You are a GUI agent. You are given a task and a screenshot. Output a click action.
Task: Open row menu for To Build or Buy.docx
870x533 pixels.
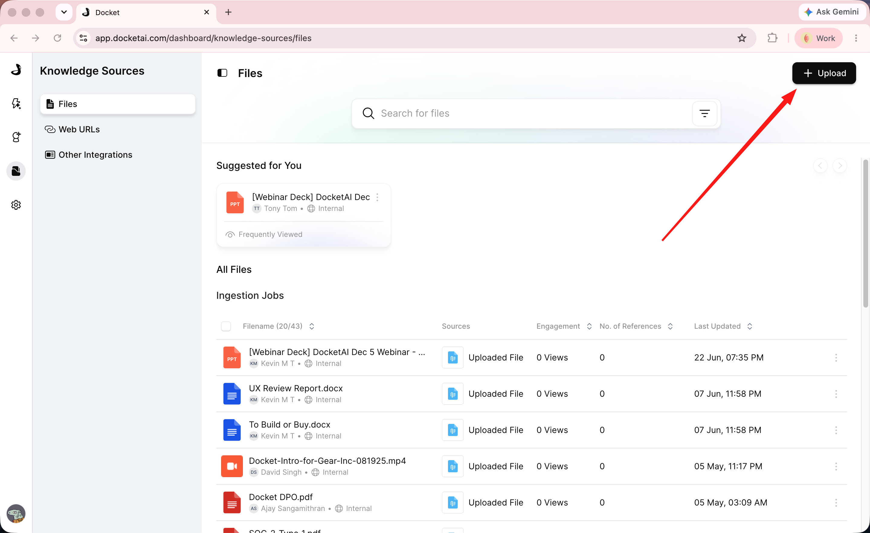[836, 430]
